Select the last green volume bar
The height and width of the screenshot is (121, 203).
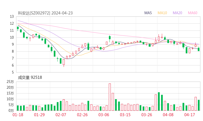click(x=199, y=105)
